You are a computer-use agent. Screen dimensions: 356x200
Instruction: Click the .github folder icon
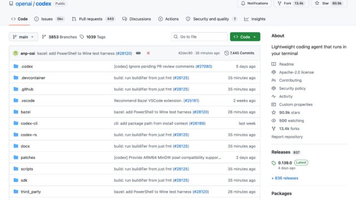pos(16,89)
